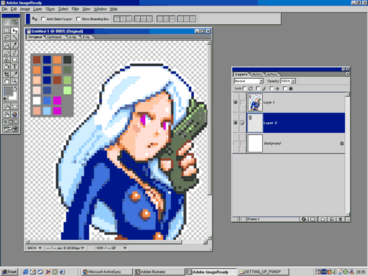The image size is (368, 276).
Task: Select the Magic Wand tool
Action: pos(14,37)
